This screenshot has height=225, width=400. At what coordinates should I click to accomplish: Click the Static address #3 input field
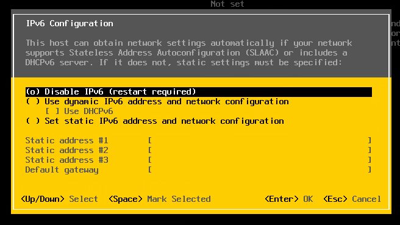click(259, 160)
